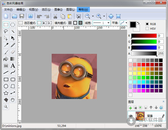Select the eyedropper color picker tool
The width and height of the screenshot is (168, 130).
(6, 45)
